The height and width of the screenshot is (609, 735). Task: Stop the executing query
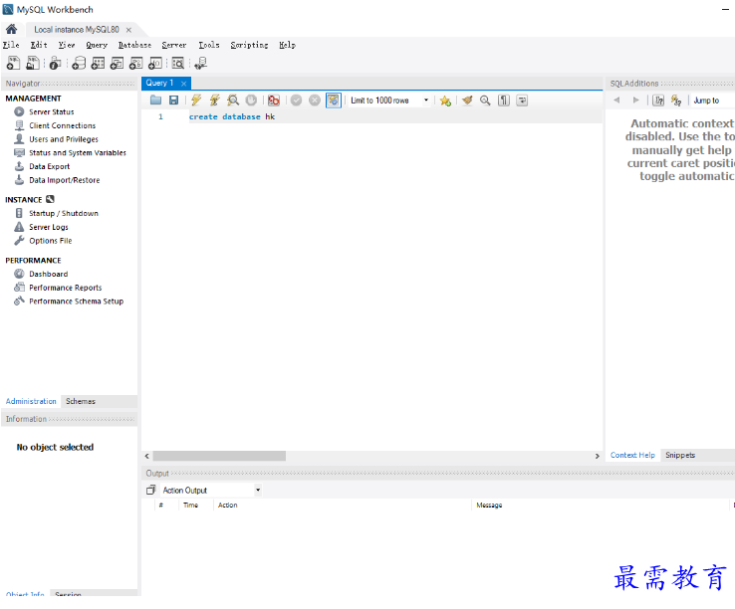(251, 100)
